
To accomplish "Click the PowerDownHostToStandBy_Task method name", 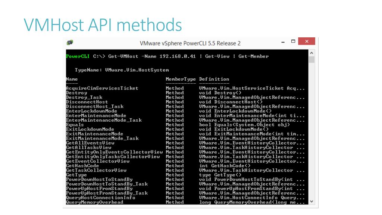I will point(107,184).
